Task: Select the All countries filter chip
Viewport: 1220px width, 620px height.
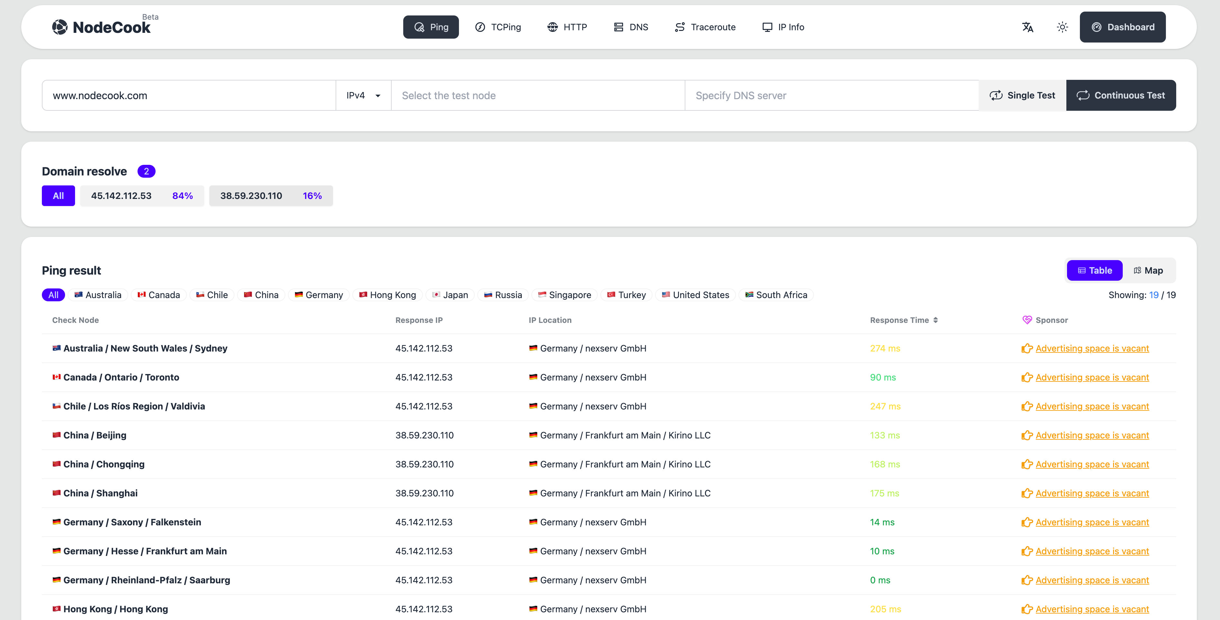Action: pos(53,295)
